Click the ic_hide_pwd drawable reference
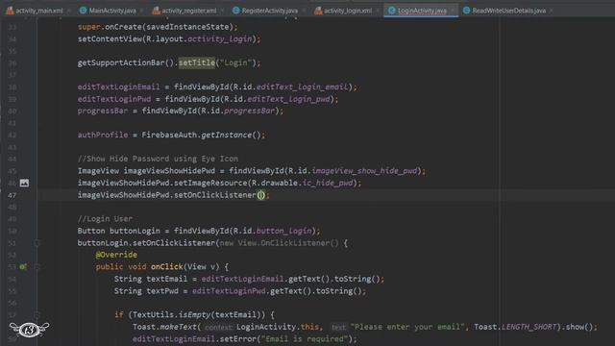The height and width of the screenshot is (346, 615). click(328, 183)
